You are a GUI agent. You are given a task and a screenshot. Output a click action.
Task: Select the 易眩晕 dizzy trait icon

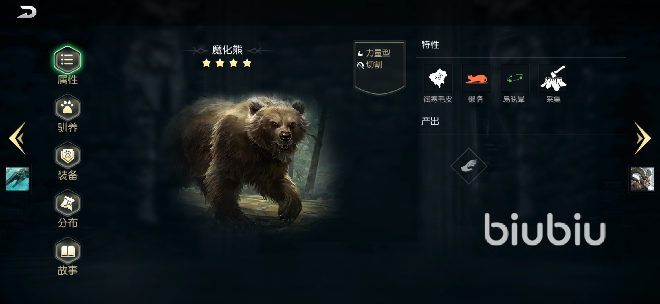515,79
